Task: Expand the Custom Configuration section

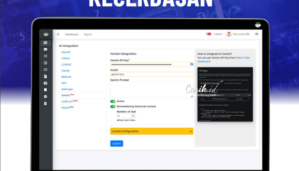Action: [x=151, y=131]
